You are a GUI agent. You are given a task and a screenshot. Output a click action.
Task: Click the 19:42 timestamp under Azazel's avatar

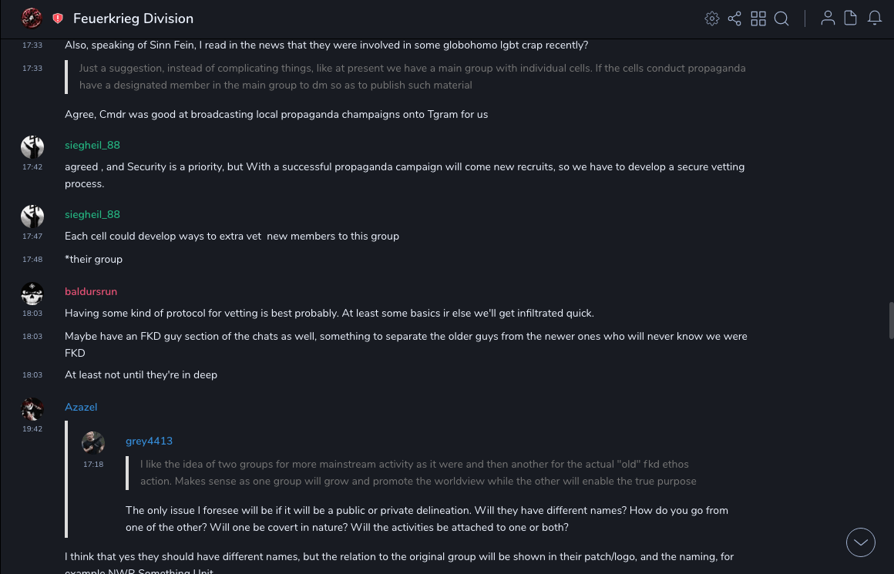(32, 429)
